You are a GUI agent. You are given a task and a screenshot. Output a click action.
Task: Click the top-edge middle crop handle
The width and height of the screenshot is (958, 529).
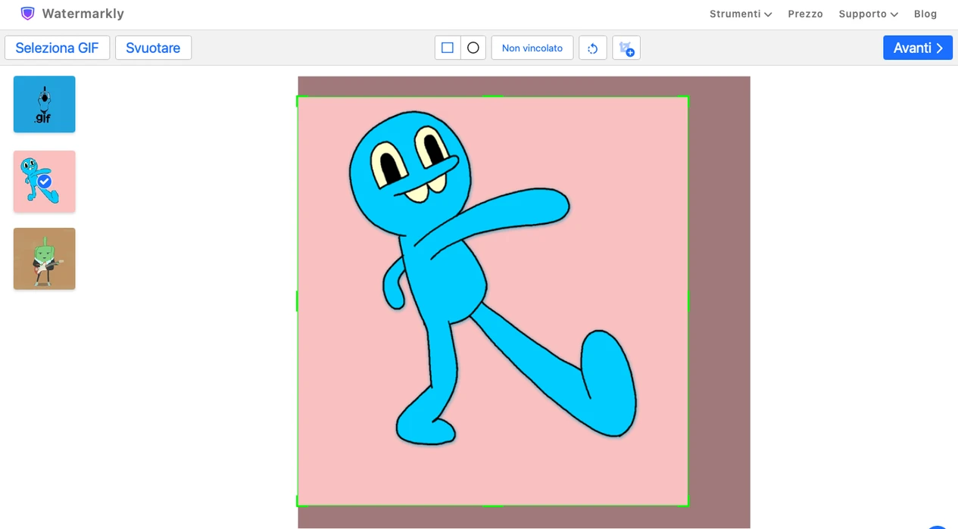493,97
